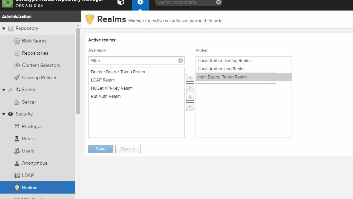The width and height of the screenshot is (353, 199).
Task: Click the Discard button
Action: 128,149
